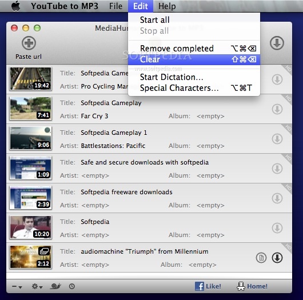Open the Help menu
303x300 pixels.
(x=167, y=6)
